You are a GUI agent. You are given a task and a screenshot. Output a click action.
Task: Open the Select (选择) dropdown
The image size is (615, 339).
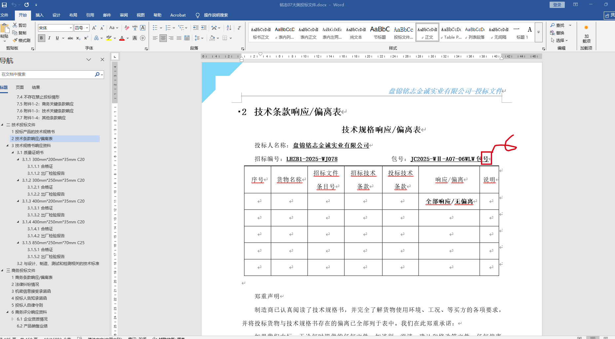point(559,40)
